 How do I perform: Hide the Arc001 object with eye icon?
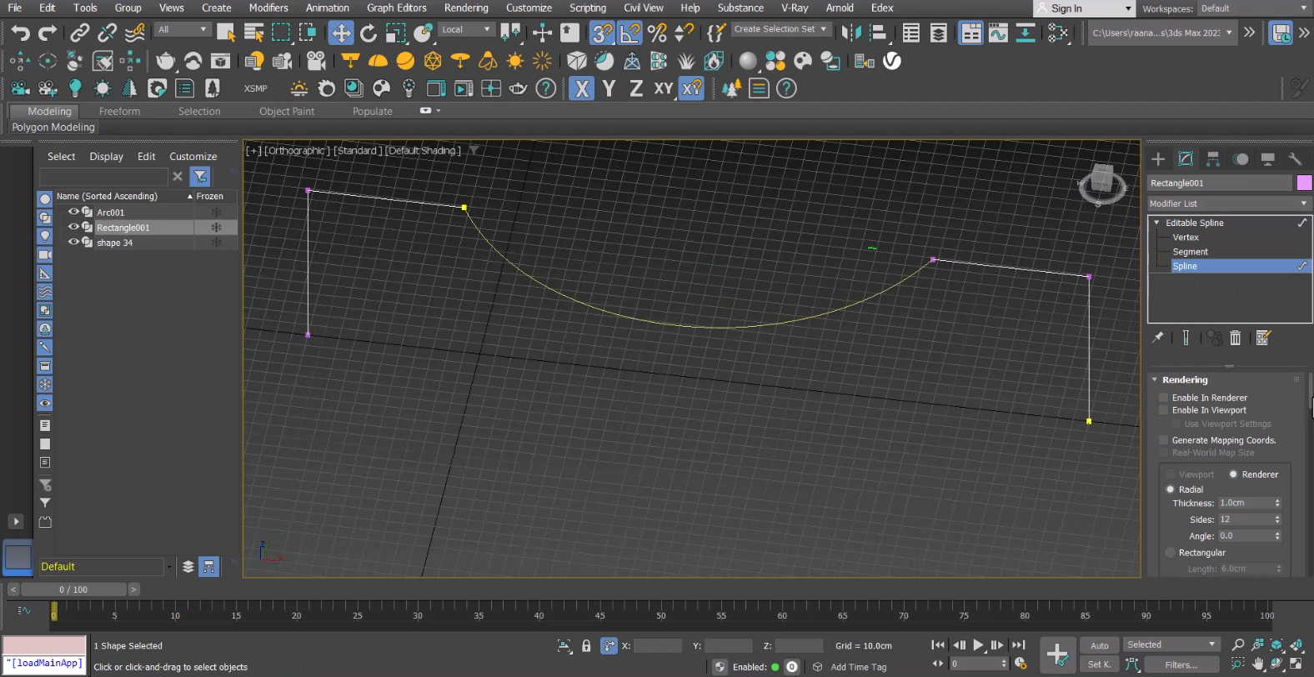tap(73, 212)
